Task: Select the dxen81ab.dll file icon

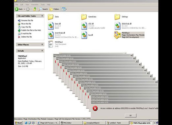Action: [x=51, y=35]
